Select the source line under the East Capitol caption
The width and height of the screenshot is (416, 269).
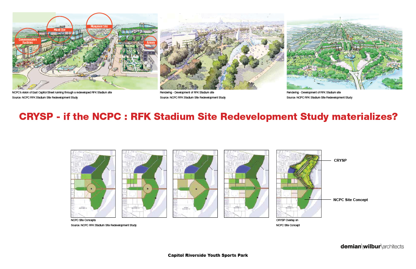(x=45, y=97)
